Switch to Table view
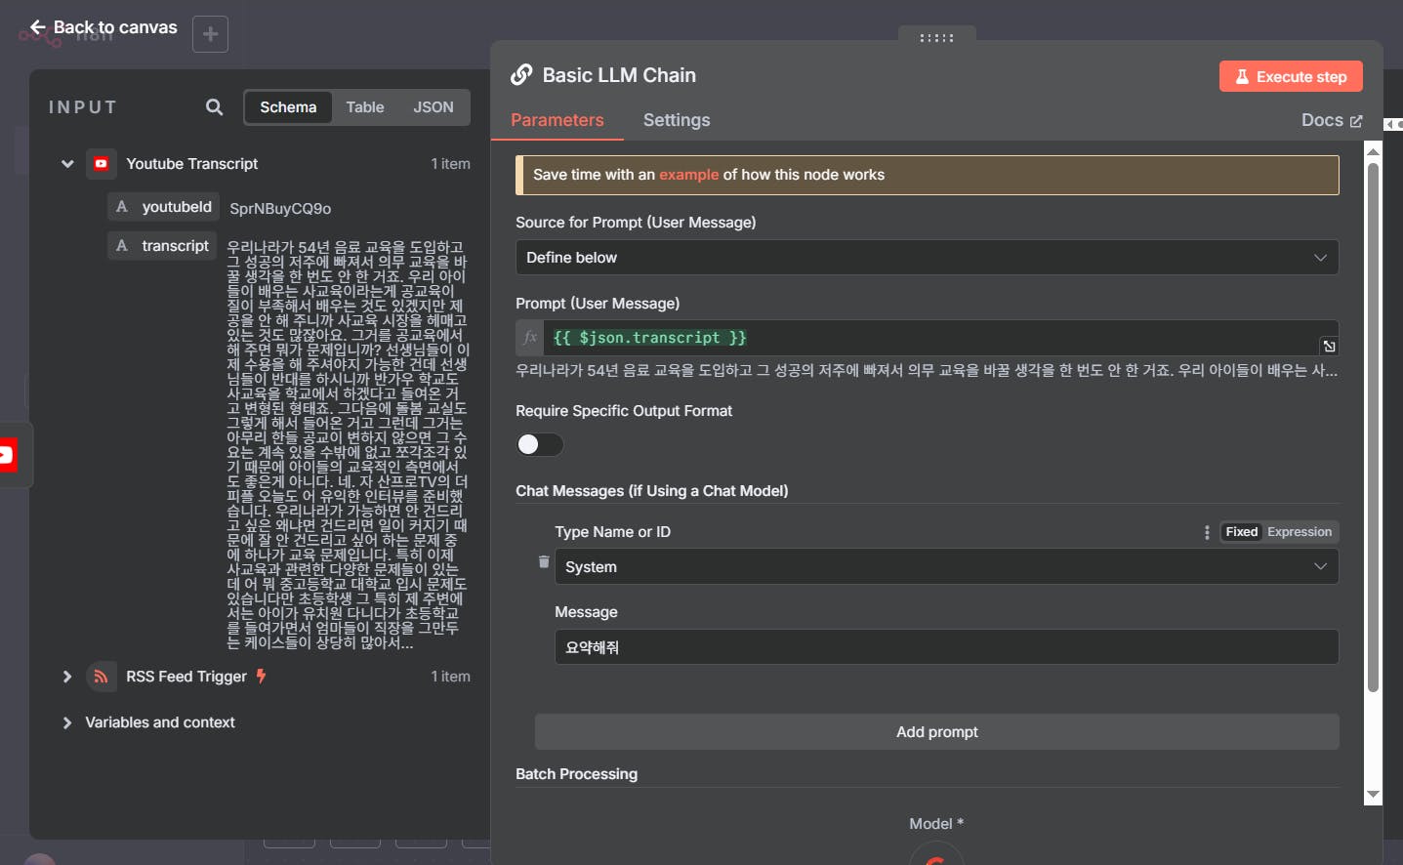 (365, 107)
